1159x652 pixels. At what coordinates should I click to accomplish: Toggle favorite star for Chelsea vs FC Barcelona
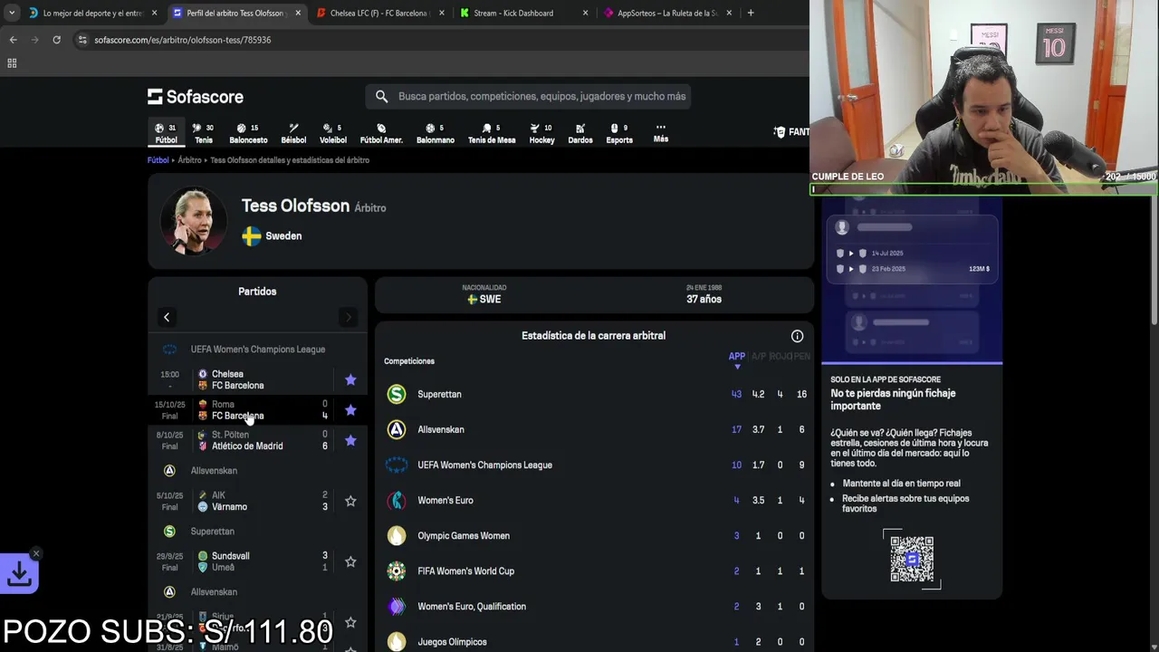[350, 379]
